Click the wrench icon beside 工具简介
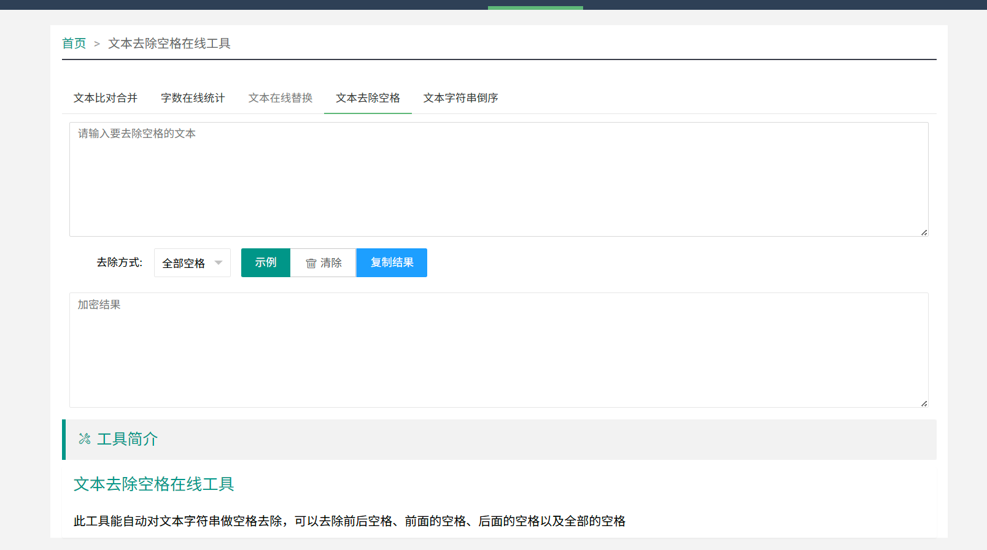Viewport: 987px width, 550px height. click(85, 439)
